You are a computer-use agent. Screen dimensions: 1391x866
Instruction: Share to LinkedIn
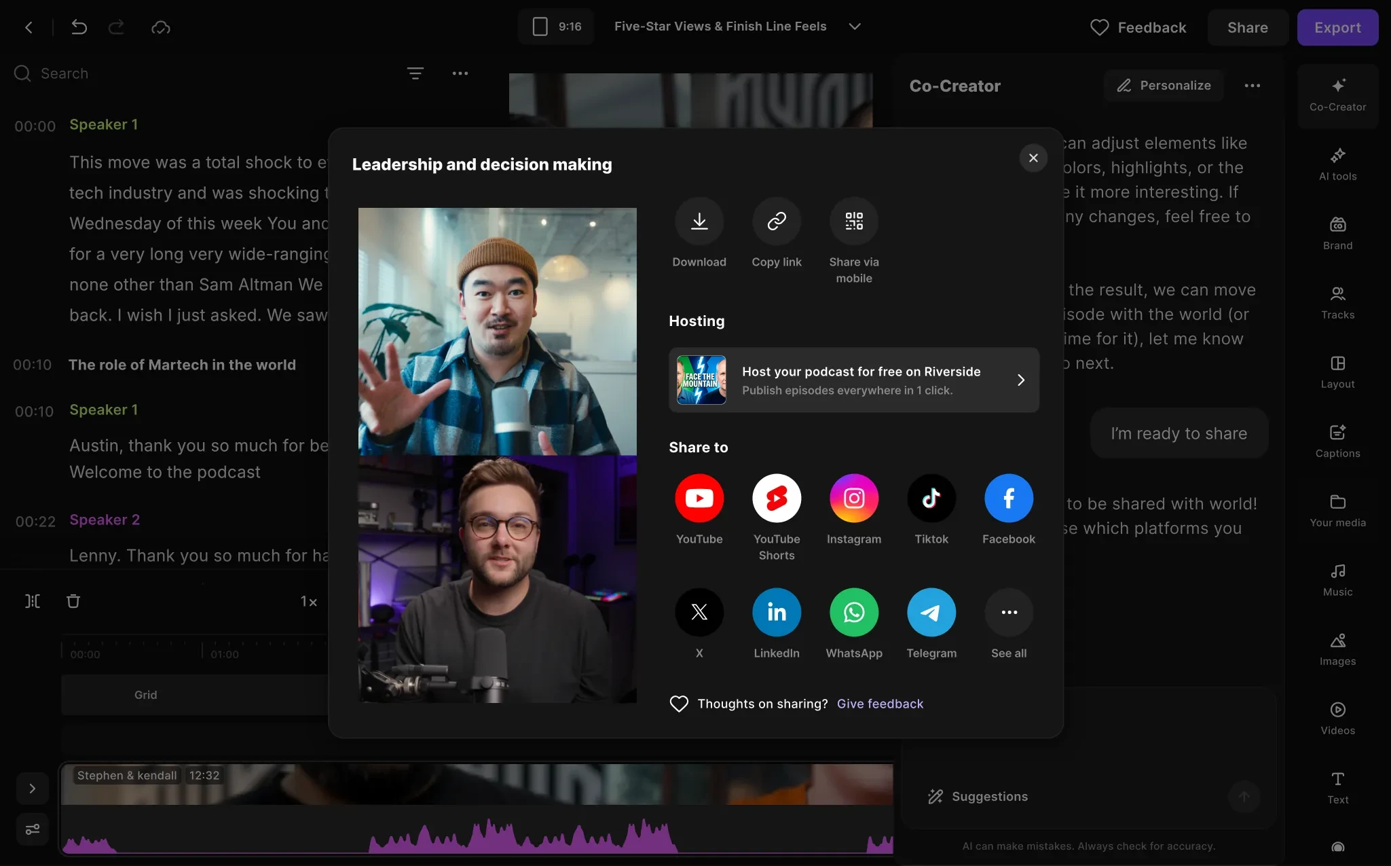click(x=777, y=613)
